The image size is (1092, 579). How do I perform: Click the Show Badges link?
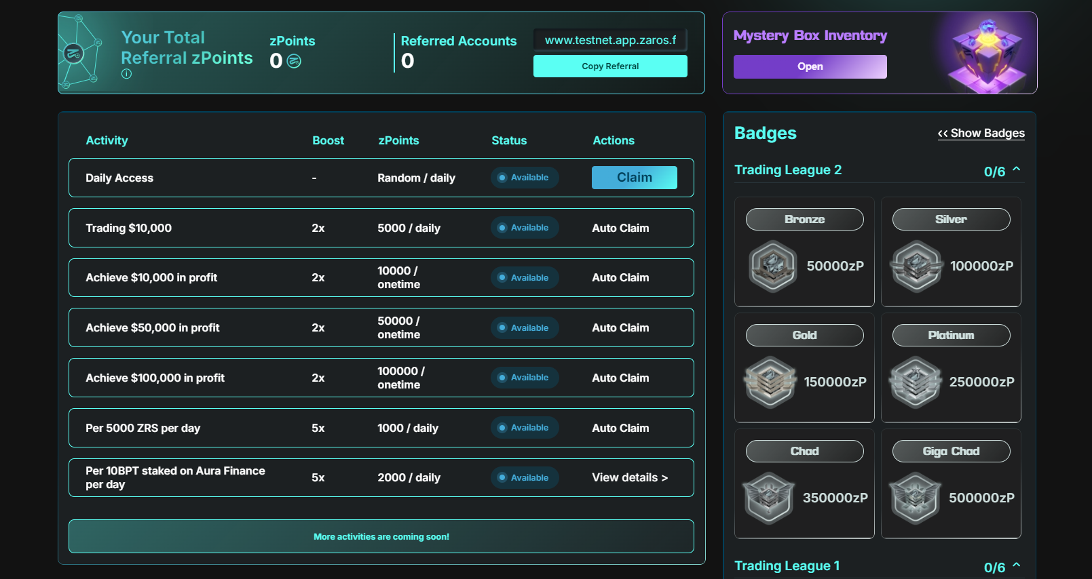981,134
